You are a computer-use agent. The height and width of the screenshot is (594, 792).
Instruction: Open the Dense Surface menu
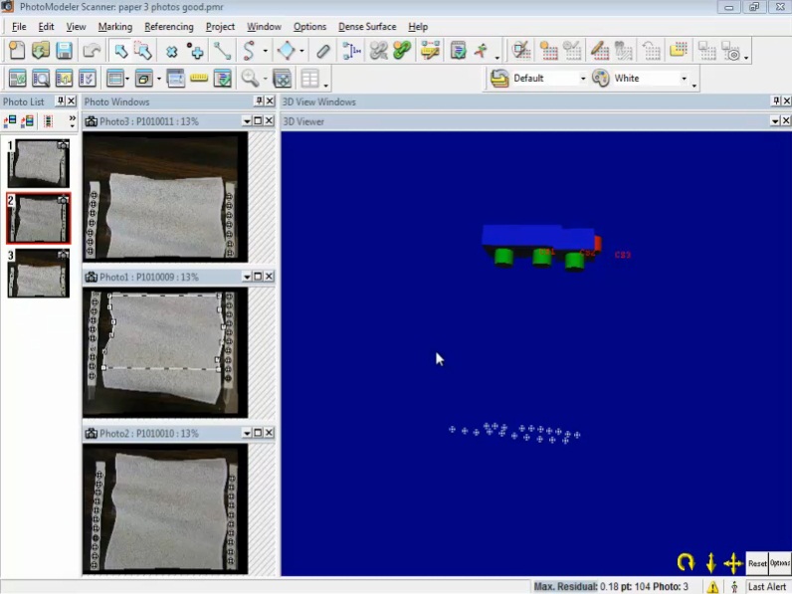coord(366,27)
